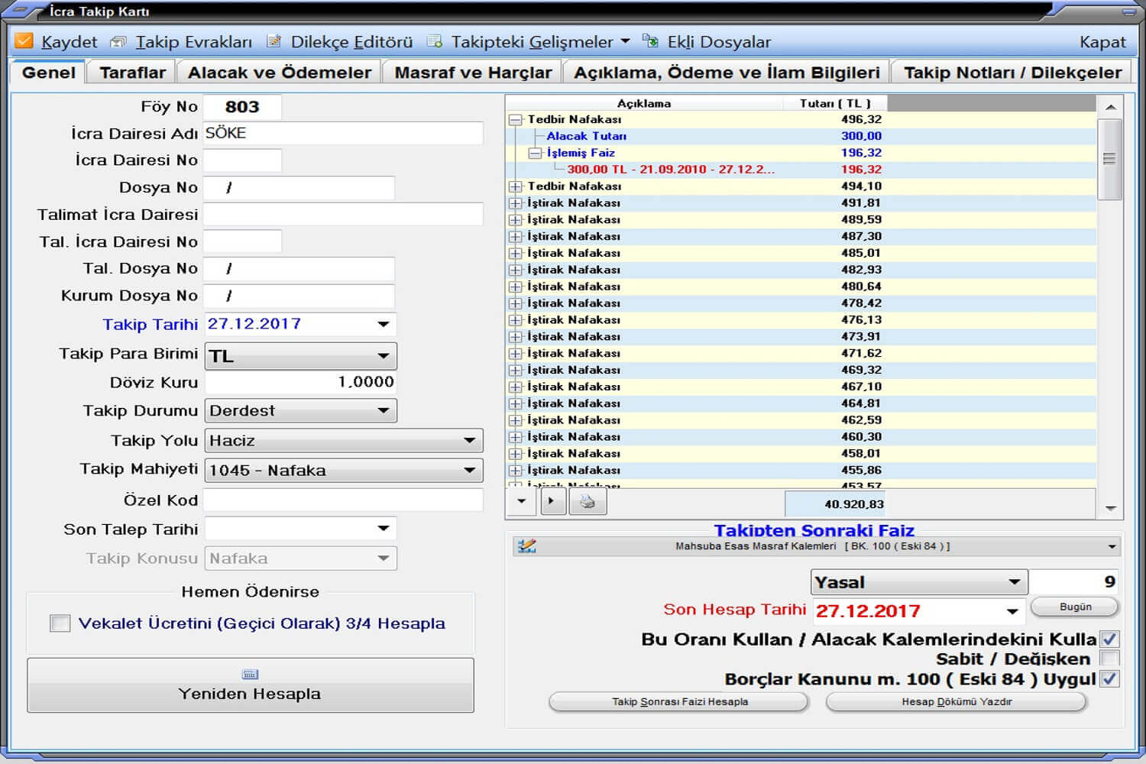Open Takipteki Gelişmeler menu

(529, 42)
